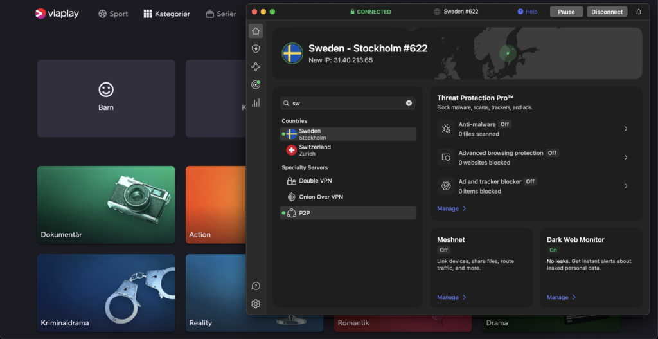Click the Sweden - Stockholm #622 heading

click(x=368, y=48)
